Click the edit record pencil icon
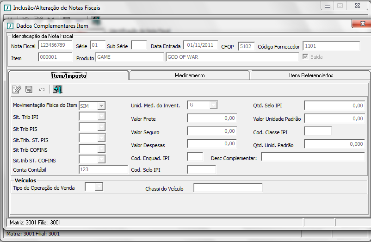 pos(17,89)
